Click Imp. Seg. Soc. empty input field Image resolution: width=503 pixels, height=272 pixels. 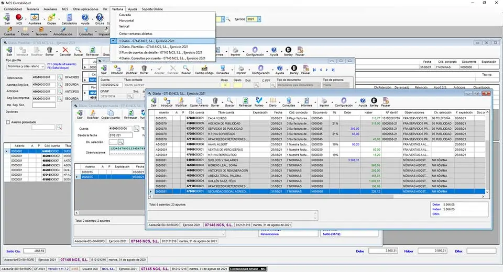point(44,105)
